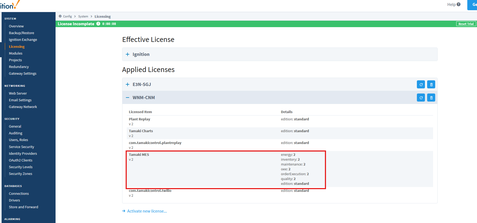Open Auditing under Security
Image resolution: width=477 pixels, height=223 pixels.
pos(16,133)
